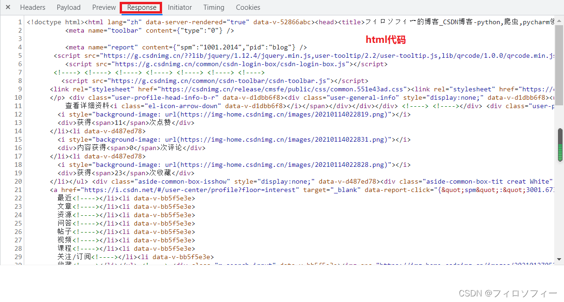
Task: Click the scrollbar up arrow
Action: [x=560, y=21]
